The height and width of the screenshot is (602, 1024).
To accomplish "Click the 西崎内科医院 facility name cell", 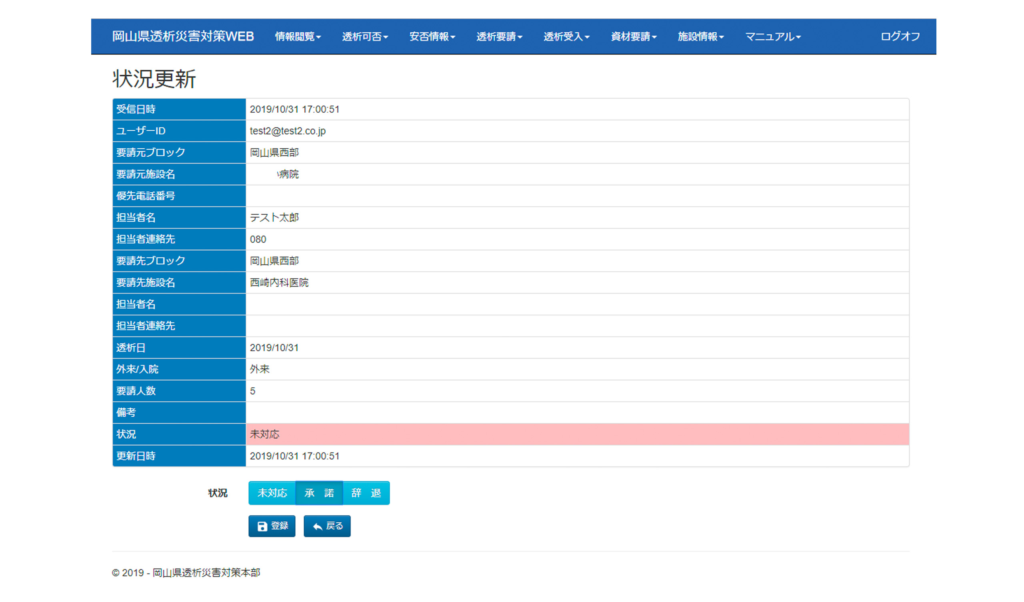I will point(279,283).
